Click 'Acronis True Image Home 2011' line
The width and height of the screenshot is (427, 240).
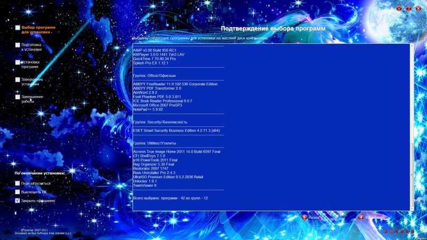pyautogui.click(x=177, y=151)
